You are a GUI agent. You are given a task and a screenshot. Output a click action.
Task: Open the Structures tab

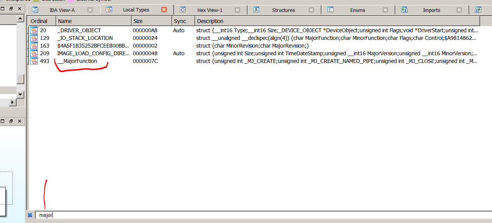(283, 10)
